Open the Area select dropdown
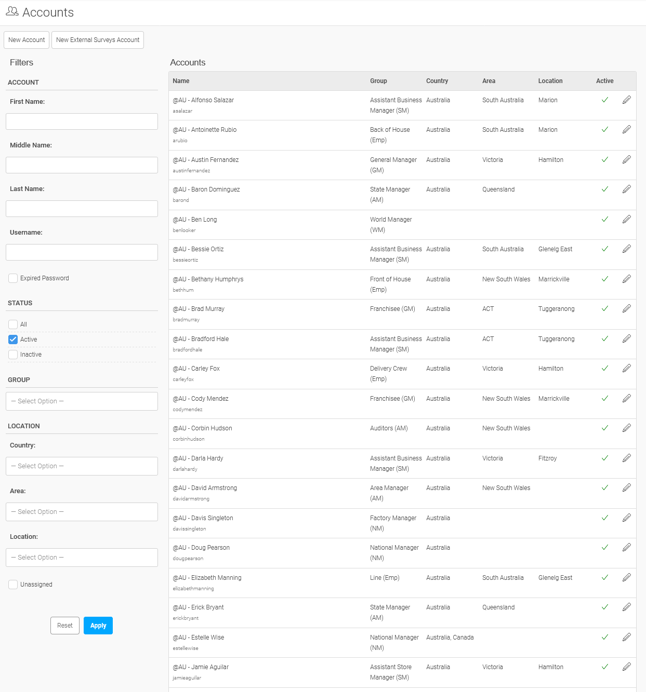Screen dimensions: 646x692 pyautogui.click(x=82, y=512)
